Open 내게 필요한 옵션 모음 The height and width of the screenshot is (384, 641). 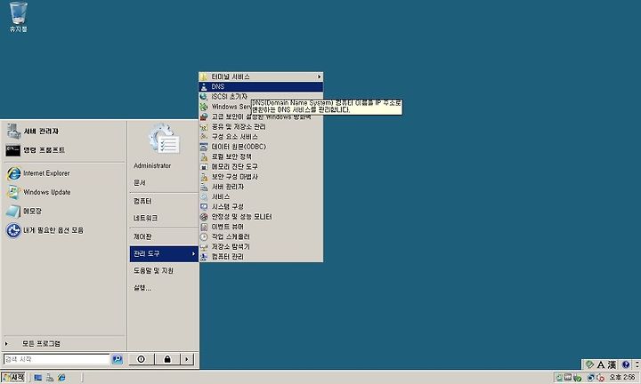(64, 230)
